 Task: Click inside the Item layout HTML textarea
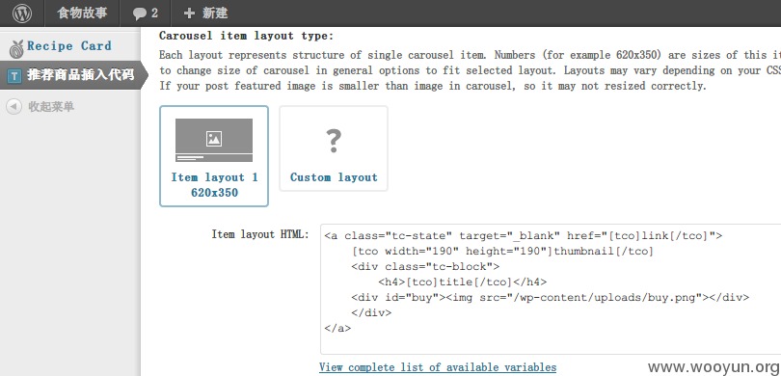tap(551, 289)
